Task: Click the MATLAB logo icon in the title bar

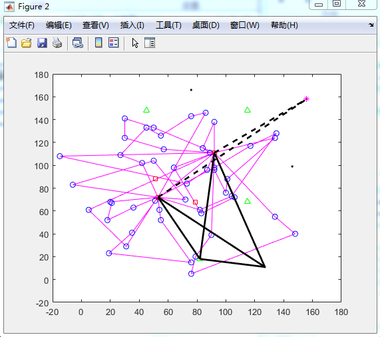Action: 9,7
